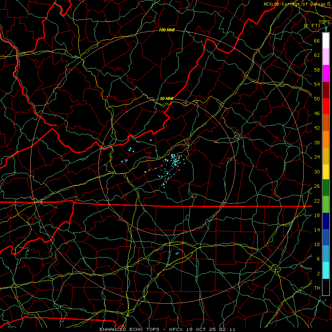The height and width of the screenshot is (332, 332).
Task: Click the 66 scale value
Action: (x=317, y=41)
